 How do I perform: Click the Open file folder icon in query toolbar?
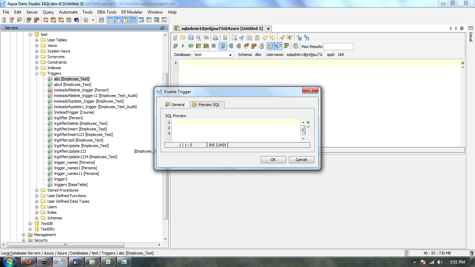click(x=183, y=38)
